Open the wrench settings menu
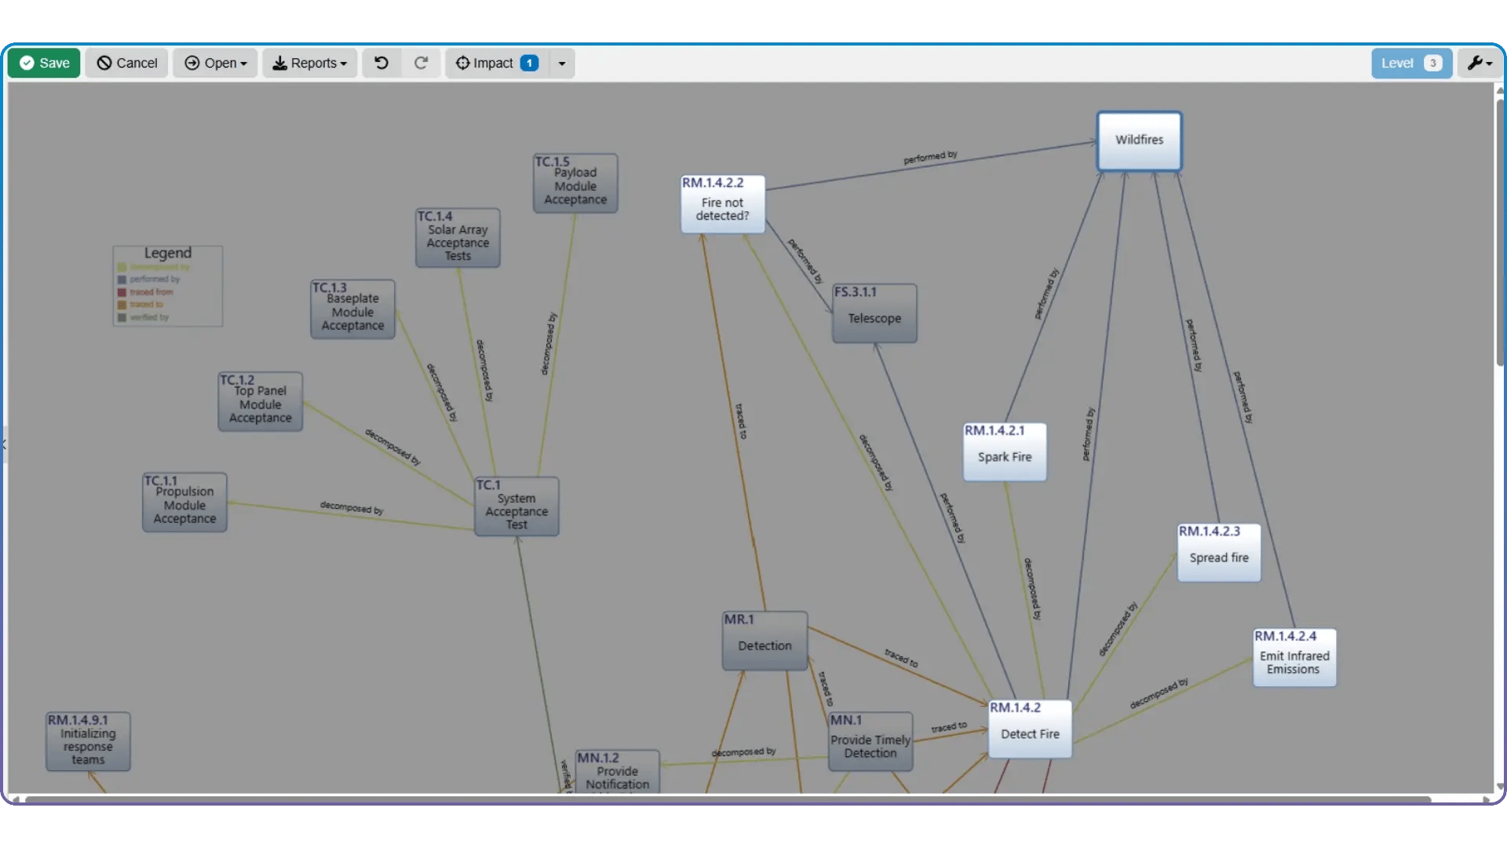 [1480, 63]
